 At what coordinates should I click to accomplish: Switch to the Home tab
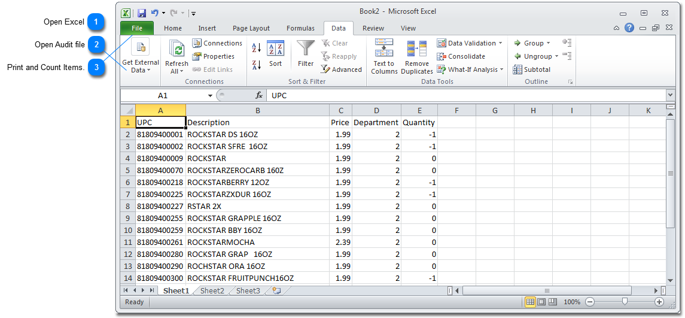tap(173, 28)
